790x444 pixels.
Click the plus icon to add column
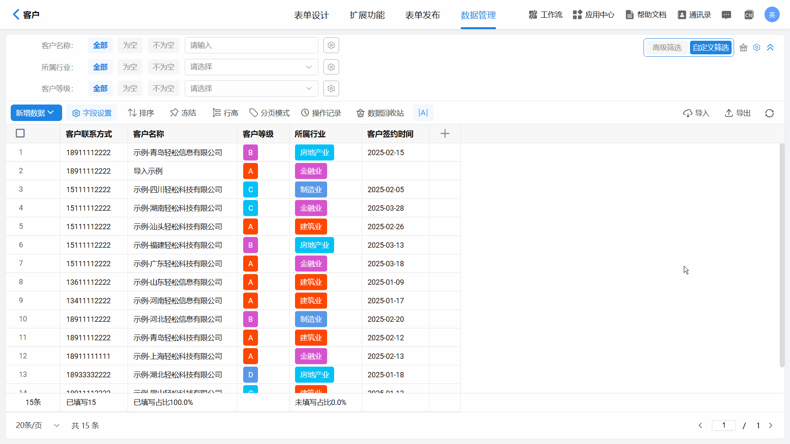pos(444,134)
